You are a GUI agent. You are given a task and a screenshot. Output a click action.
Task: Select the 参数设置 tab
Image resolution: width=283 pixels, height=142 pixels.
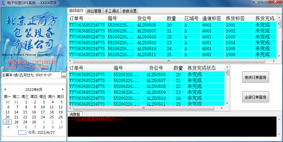(129, 11)
